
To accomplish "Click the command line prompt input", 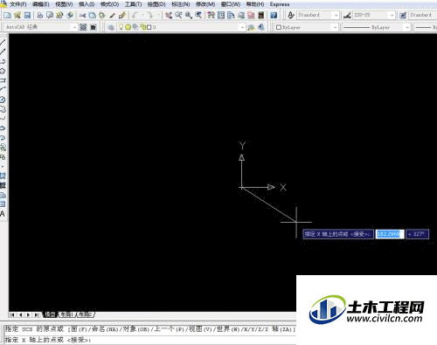I will point(150,340).
